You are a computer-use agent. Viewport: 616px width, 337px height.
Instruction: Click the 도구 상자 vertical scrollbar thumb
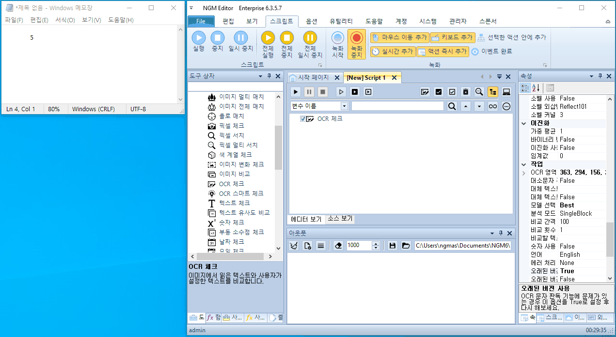click(278, 147)
